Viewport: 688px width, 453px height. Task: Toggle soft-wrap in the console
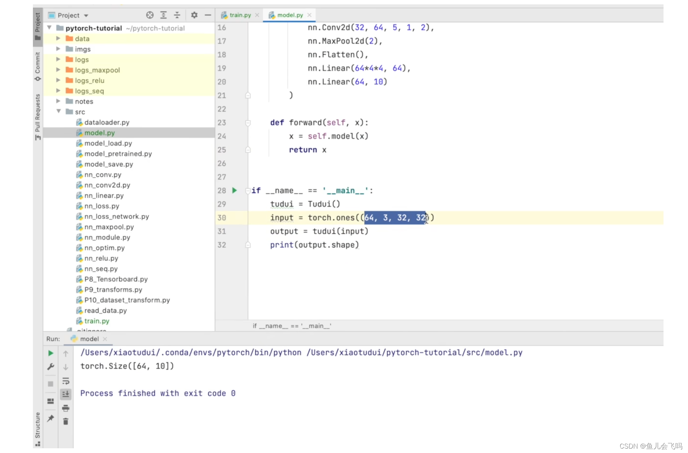pos(66,381)
